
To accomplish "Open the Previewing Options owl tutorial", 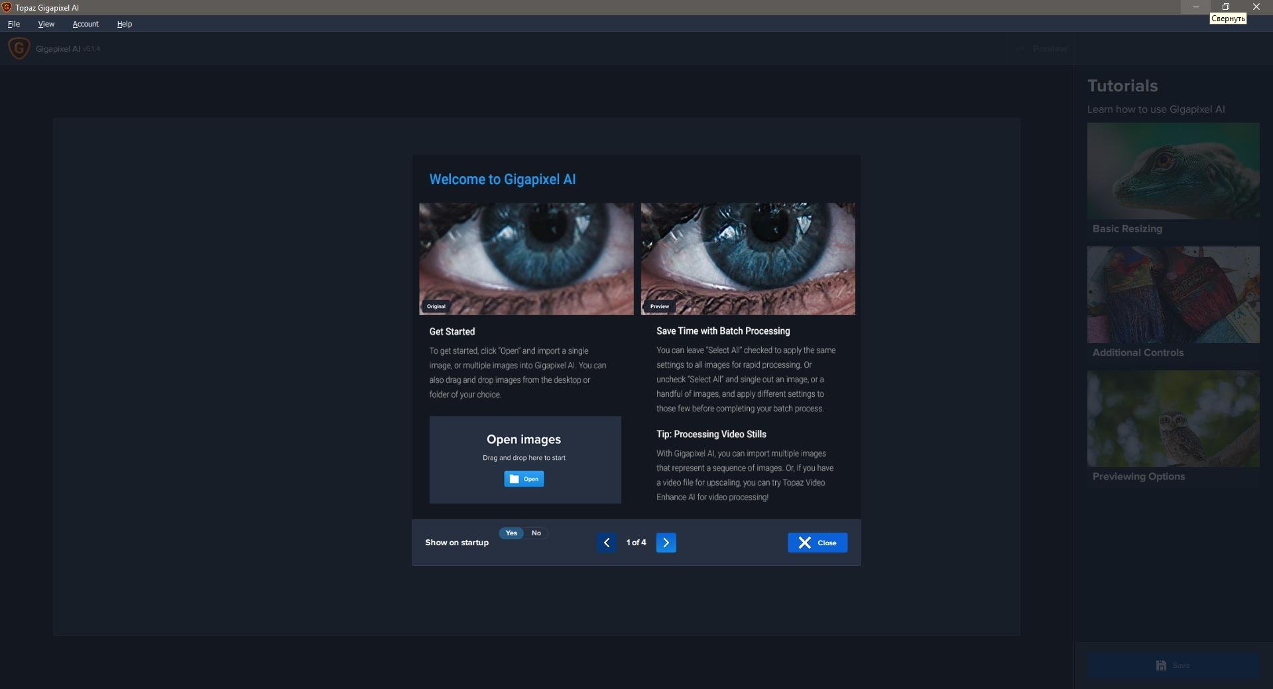I will pos(1173,419).
